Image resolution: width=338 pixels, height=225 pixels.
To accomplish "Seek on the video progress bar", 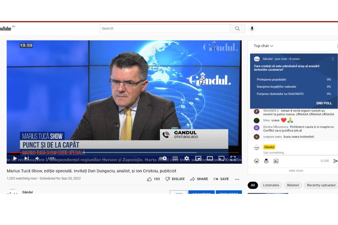I will (124, 152).
